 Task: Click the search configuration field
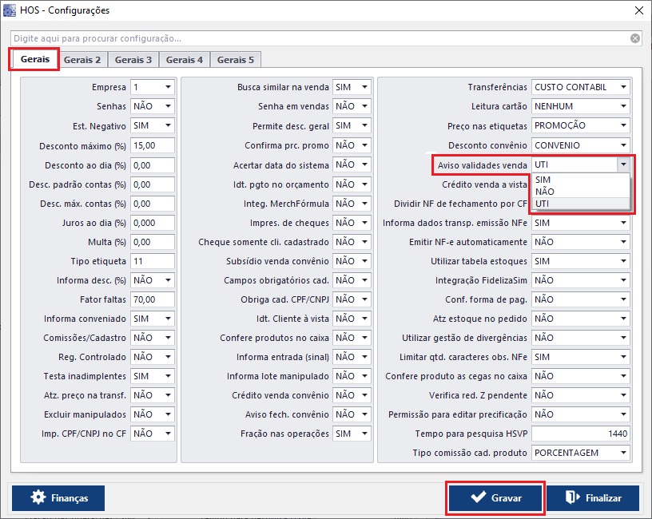point(320,38)
